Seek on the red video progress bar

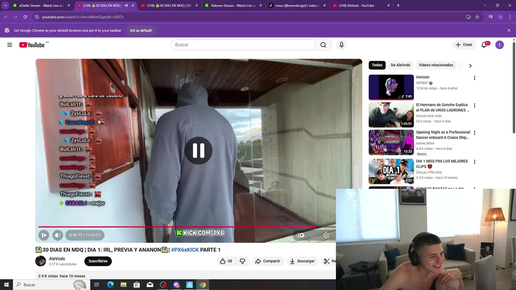pos(187,227)
